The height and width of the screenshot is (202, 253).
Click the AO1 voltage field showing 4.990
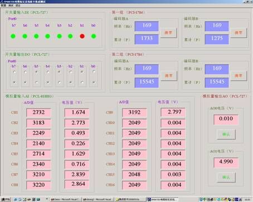226,162
